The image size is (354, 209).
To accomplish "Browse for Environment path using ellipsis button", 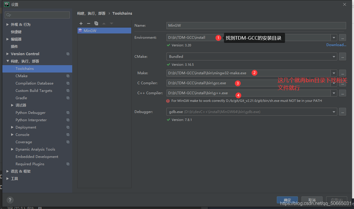I will click(x=342, y=38).
